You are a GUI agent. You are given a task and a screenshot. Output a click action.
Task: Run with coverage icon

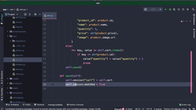click(x=174, y=9)
